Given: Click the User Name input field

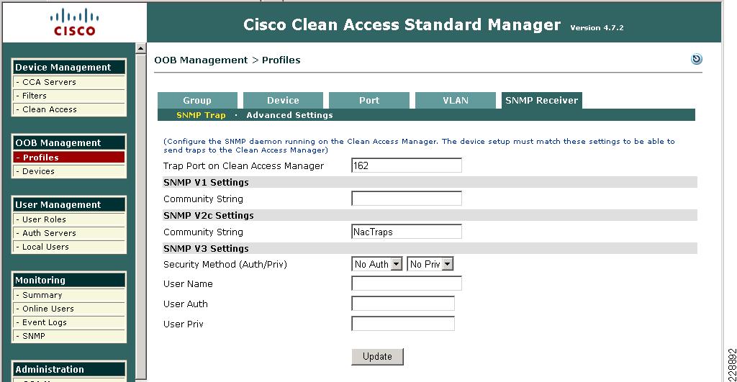Looking at the screenshot, I should (407, 283).
